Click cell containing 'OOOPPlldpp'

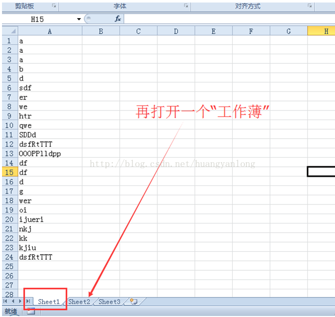click(x=50, y=153)
